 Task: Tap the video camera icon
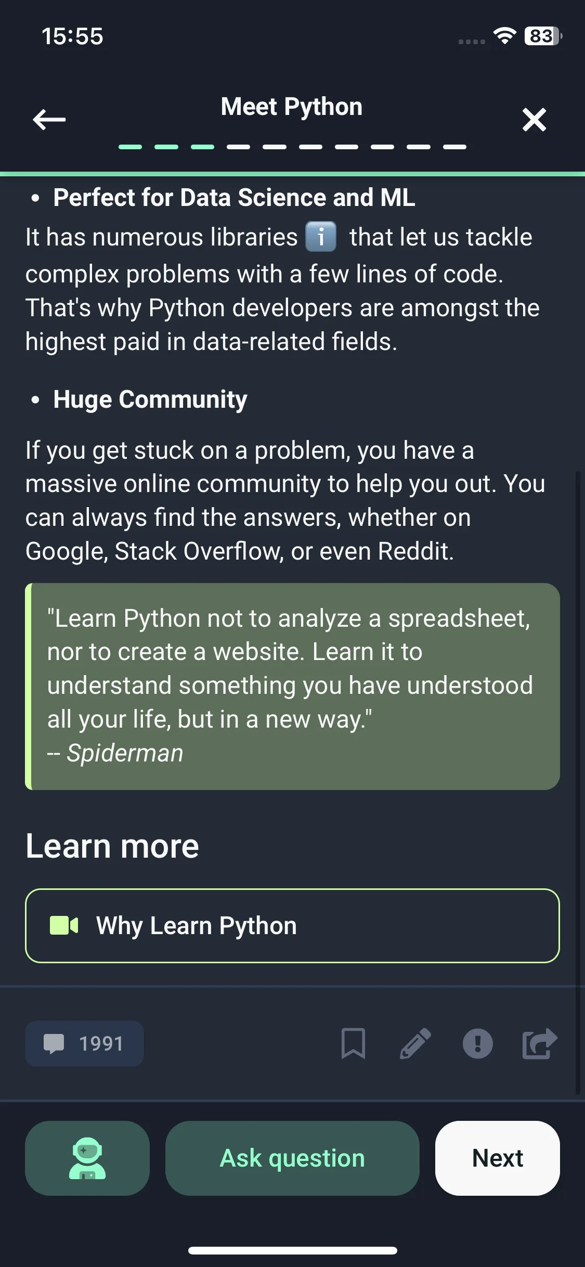coord(64,926)
